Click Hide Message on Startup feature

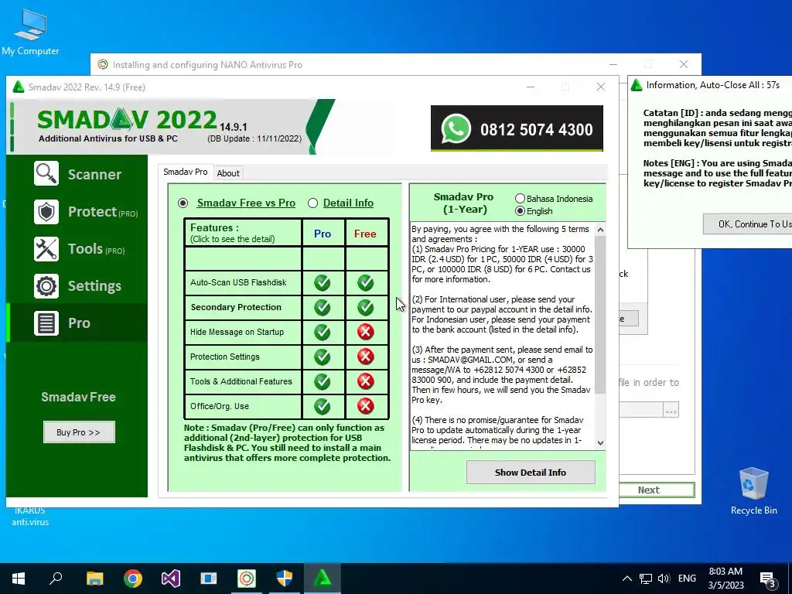coord(243,332)
